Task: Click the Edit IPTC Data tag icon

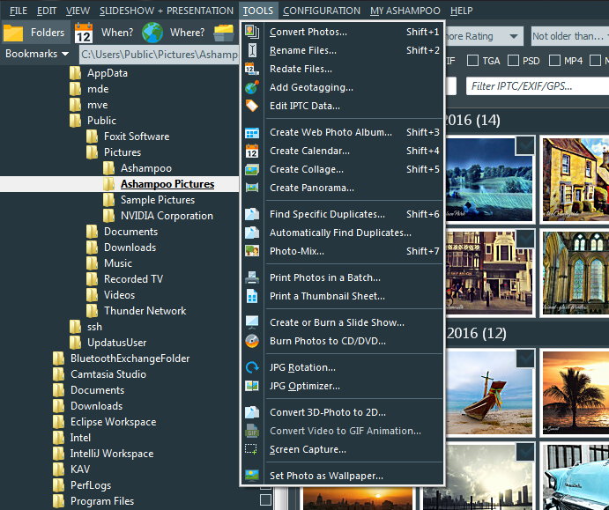Action: [252, 106]
